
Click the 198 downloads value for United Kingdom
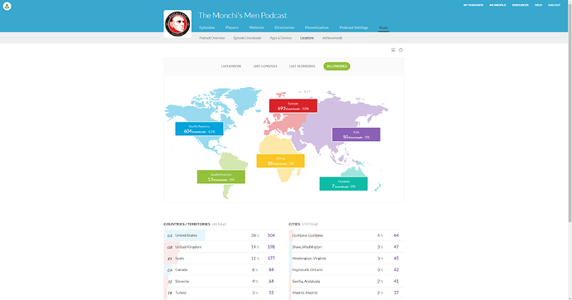[271, 247]
